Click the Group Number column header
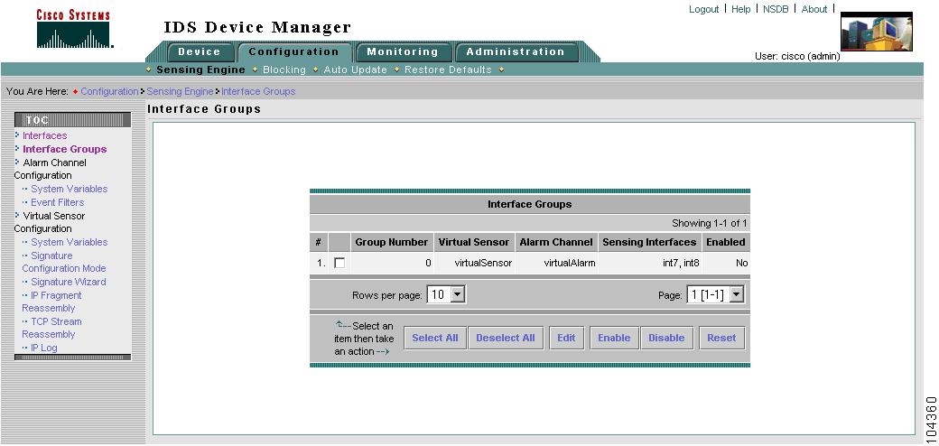The width and height of the screenshot is (939, 446). coord(392,243)
